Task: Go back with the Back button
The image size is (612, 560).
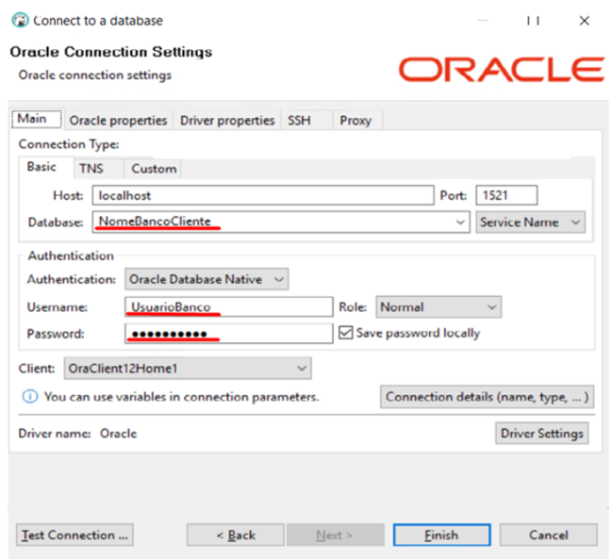Action: point(236,535)
